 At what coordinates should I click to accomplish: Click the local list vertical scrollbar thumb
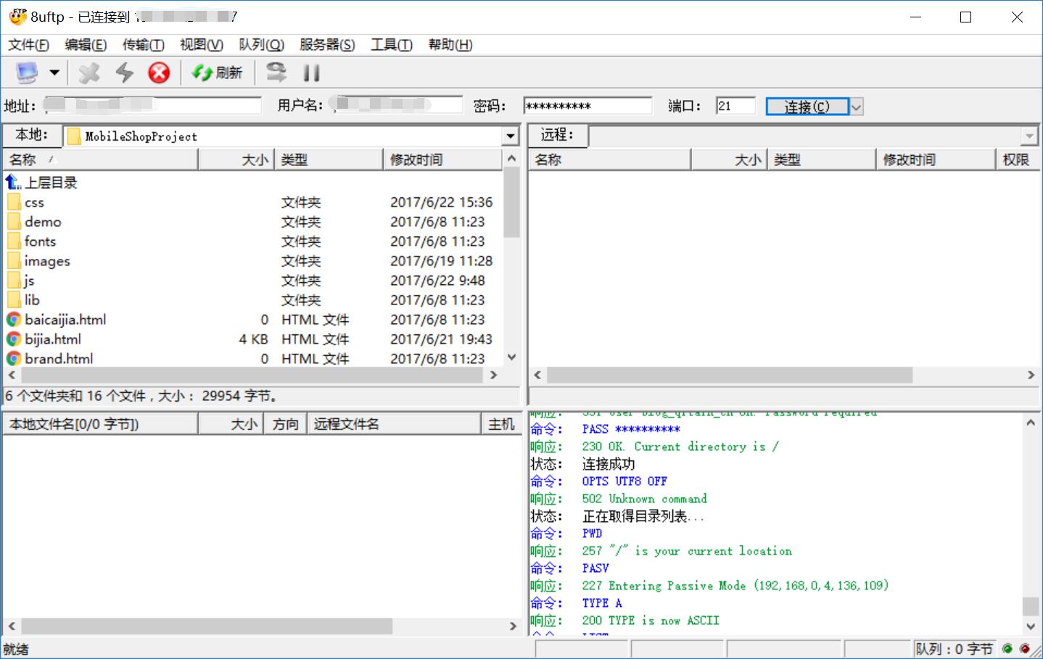(x=511, y=202)
